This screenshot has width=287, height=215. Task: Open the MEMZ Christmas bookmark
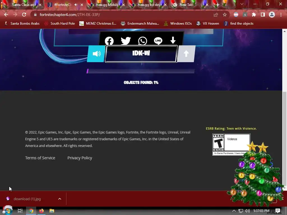98,24
